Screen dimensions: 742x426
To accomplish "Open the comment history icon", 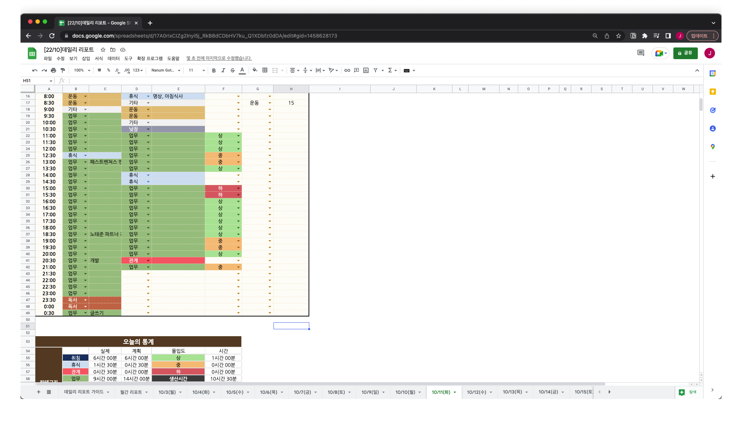I will click(x=640, y=53).
